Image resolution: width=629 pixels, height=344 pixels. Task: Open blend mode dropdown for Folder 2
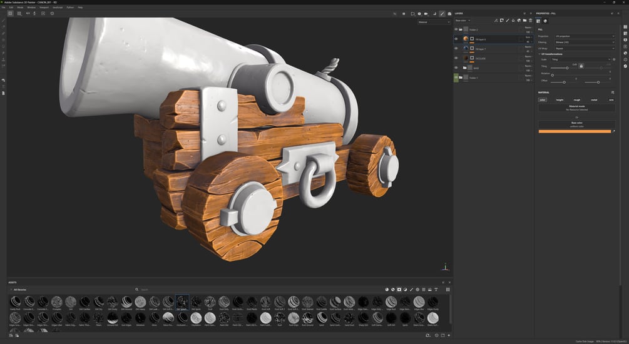pos(528,28)
